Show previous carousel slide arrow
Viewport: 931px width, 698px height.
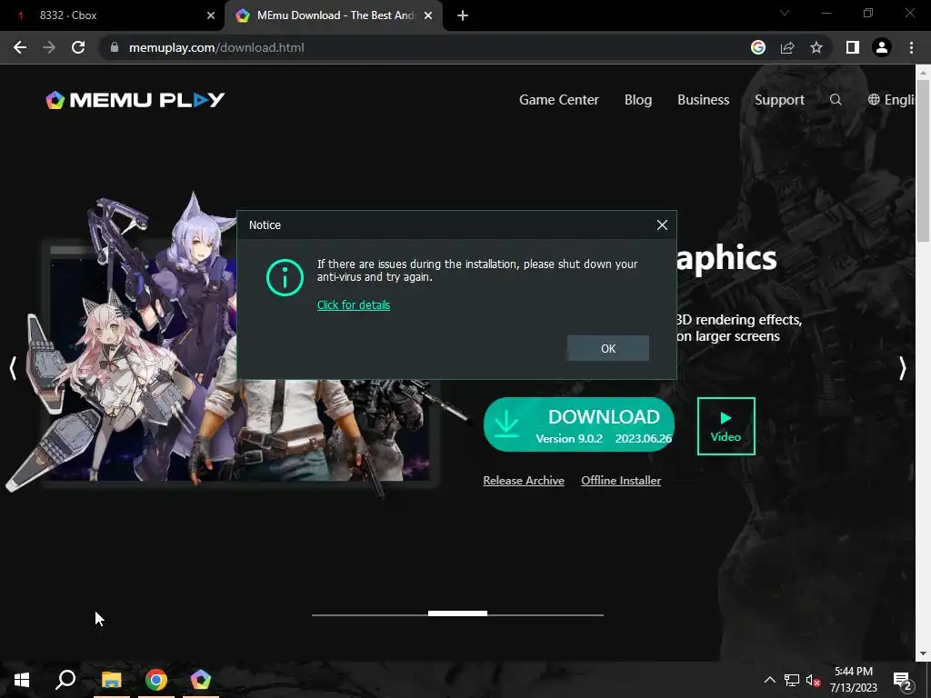point(13,368)
